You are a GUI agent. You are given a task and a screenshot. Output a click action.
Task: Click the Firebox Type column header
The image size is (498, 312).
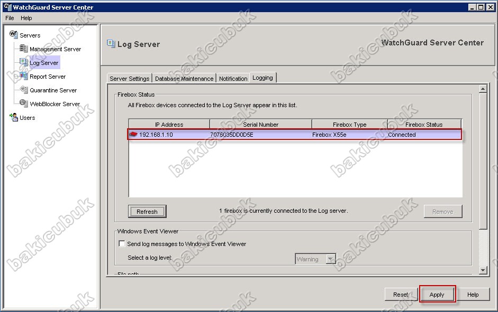pos(350,124)
